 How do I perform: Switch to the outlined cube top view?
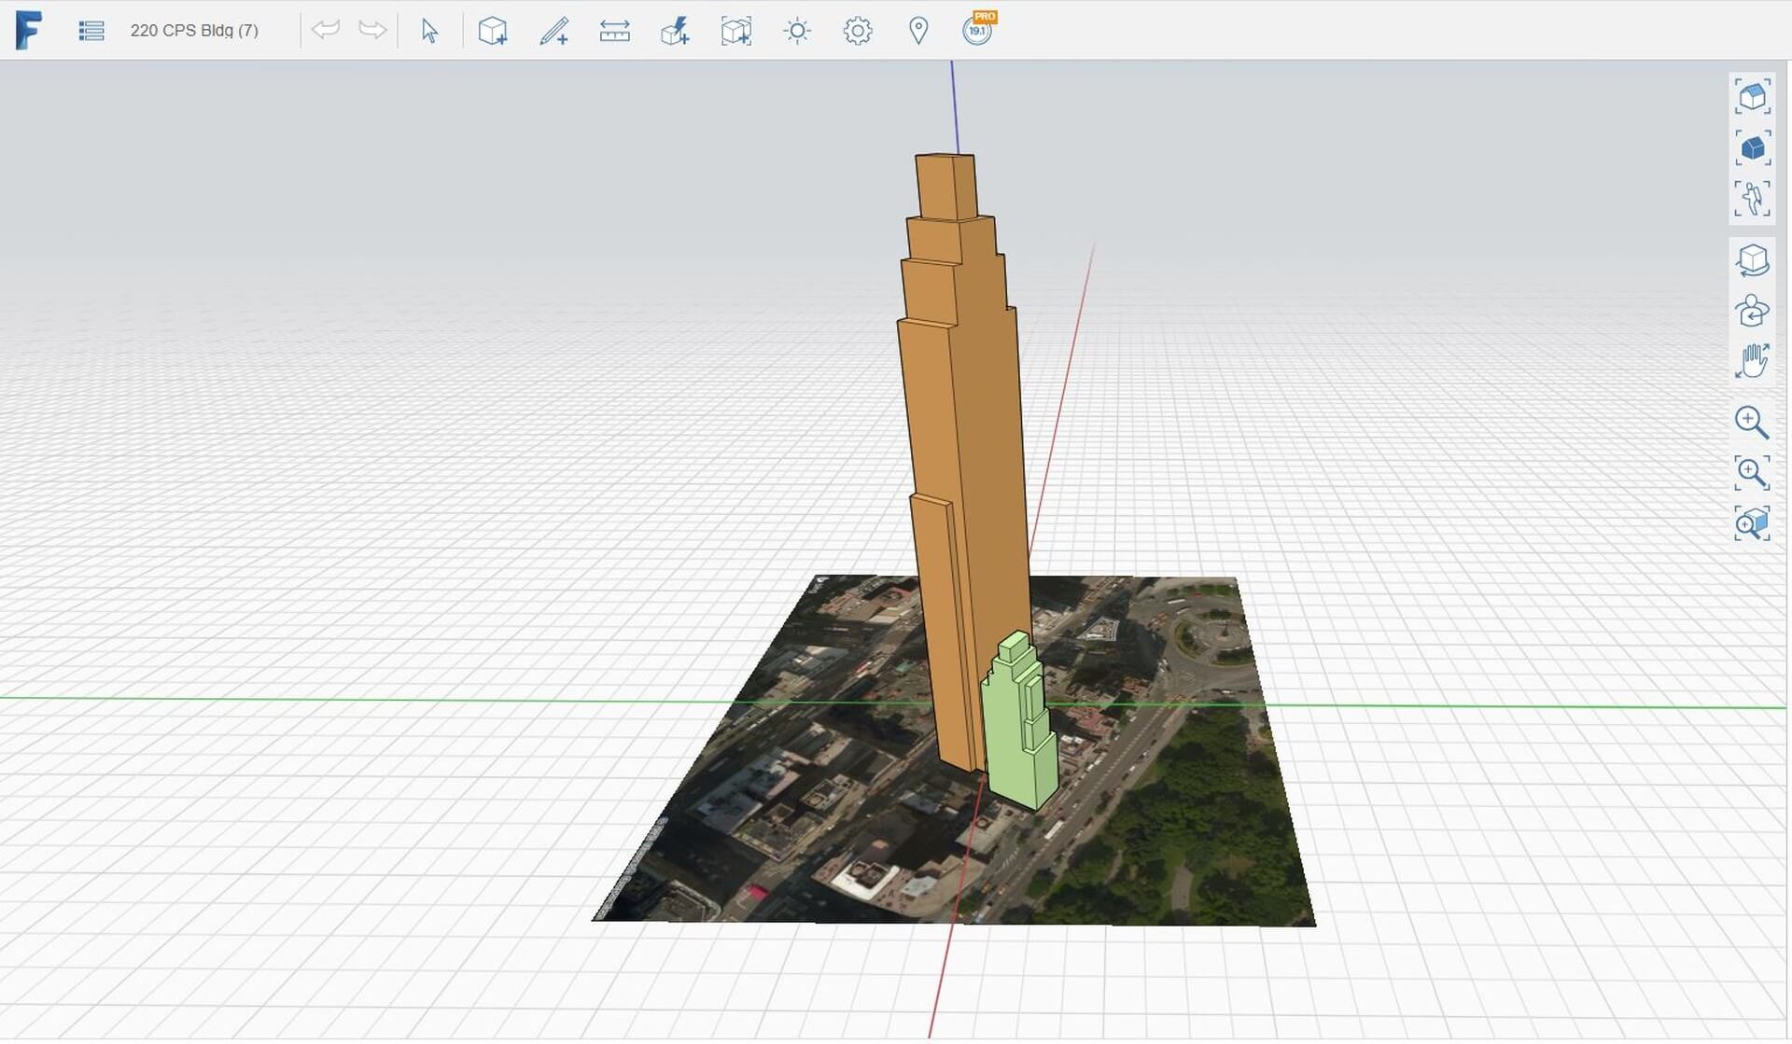pyautogui.click(x=1752, y=97)
